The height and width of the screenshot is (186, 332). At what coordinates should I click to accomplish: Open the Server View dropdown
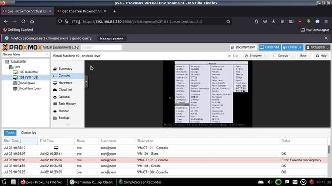click(x=25, y=54)
